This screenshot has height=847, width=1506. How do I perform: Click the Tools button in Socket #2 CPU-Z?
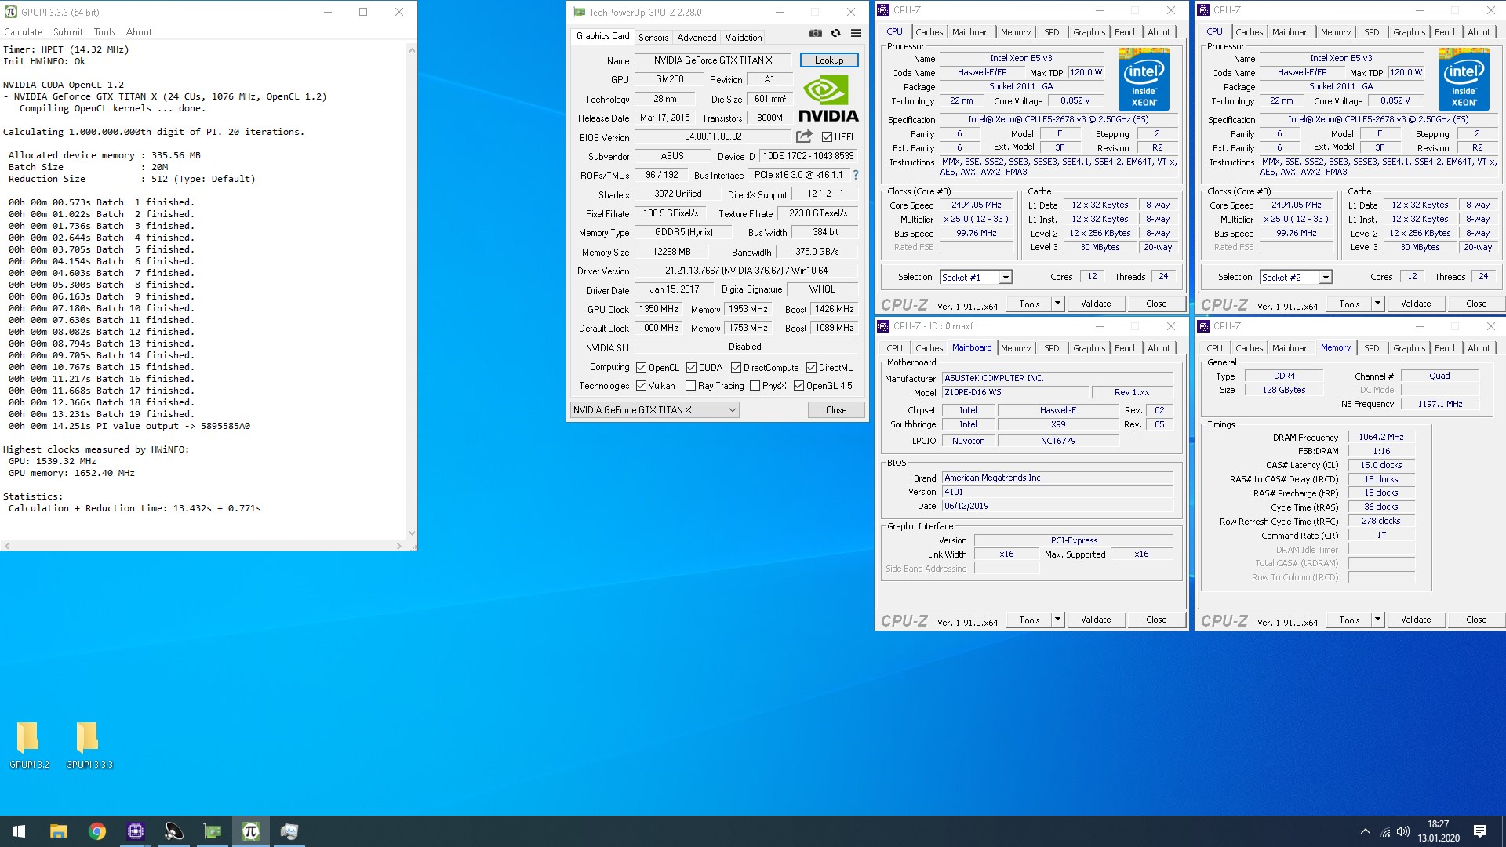(1349, 304)
